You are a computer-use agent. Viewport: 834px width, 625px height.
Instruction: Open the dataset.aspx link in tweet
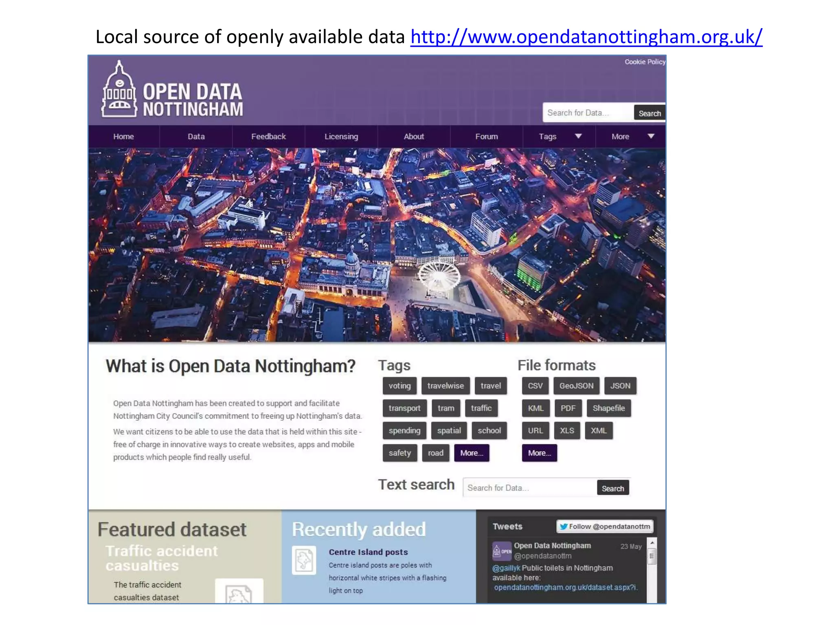coord(566,588)
